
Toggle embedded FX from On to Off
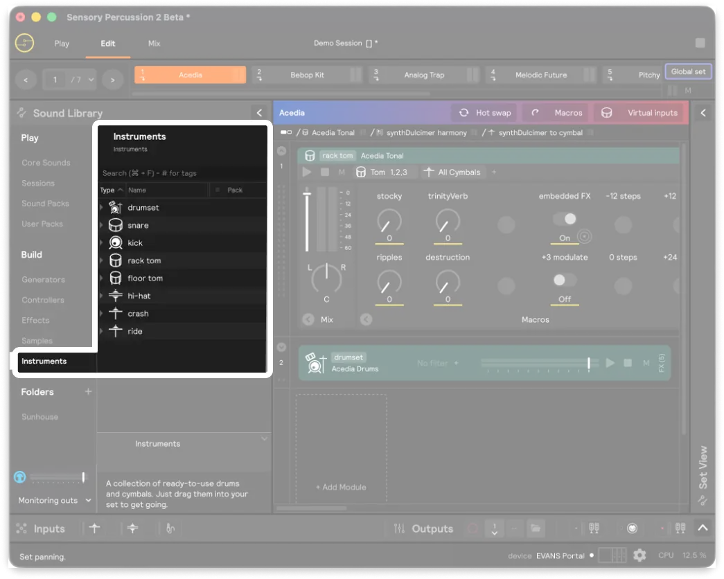coord(565,219)
